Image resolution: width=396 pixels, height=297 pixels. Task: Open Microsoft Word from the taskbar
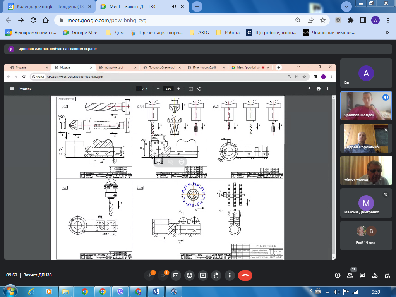tap(156, 291)
